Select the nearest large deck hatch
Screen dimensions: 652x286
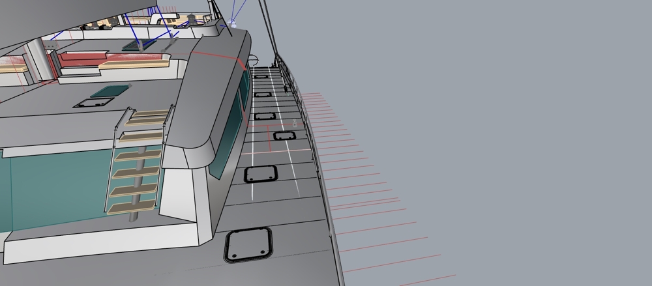click(x=248, y=244)
